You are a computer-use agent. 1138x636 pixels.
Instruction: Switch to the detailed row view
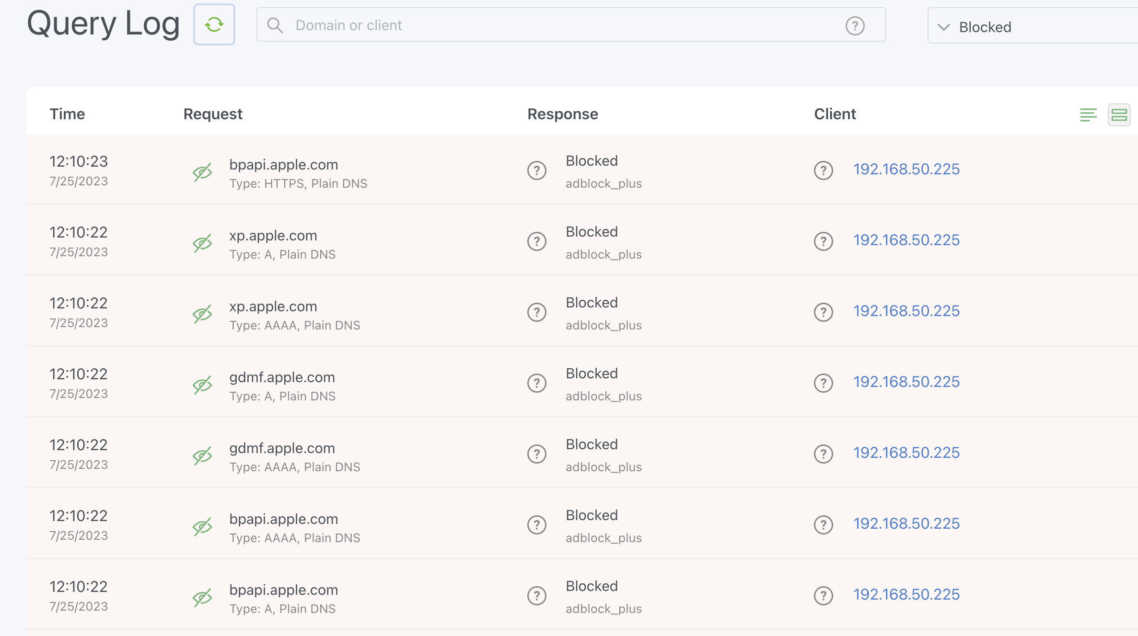point(1119,115)
